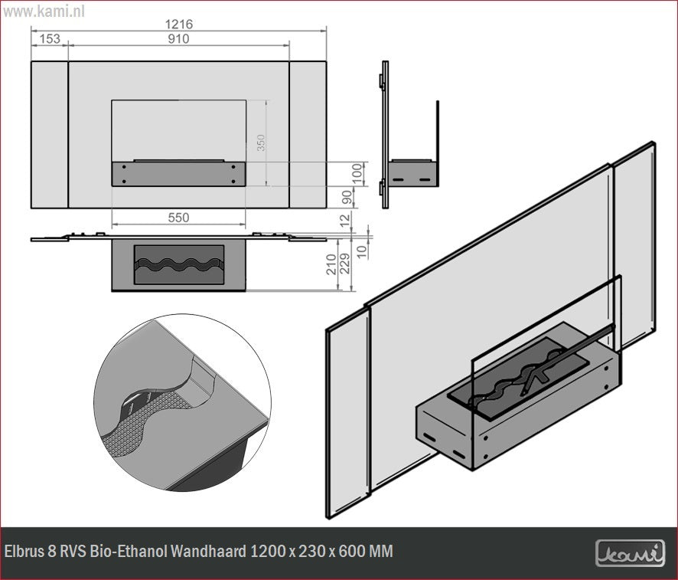This screenshot has width=678, height=580.
Task: Click the 350 glass height dimension
Action: tap(261, 143)
